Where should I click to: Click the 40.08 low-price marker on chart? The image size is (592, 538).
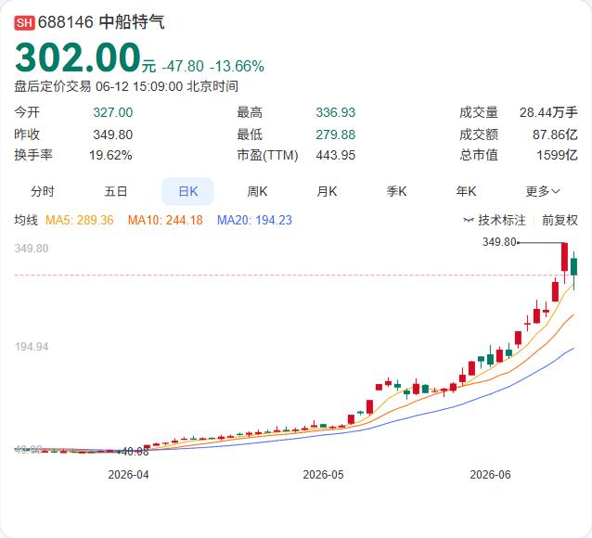click(135, 452)
